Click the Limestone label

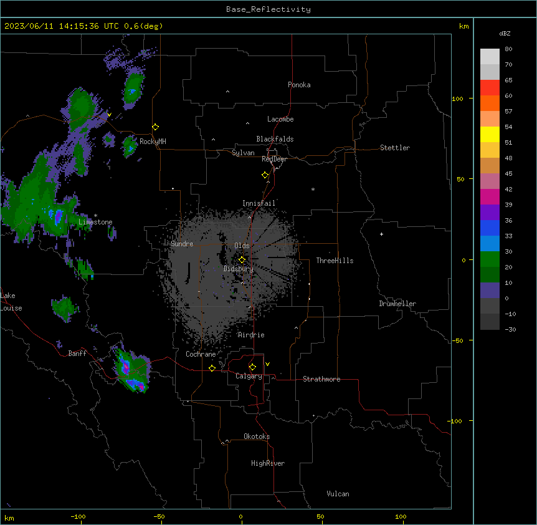[95, 222]
